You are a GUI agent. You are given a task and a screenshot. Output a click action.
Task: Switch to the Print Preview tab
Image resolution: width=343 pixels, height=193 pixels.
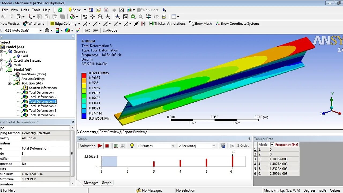[109, 132]
